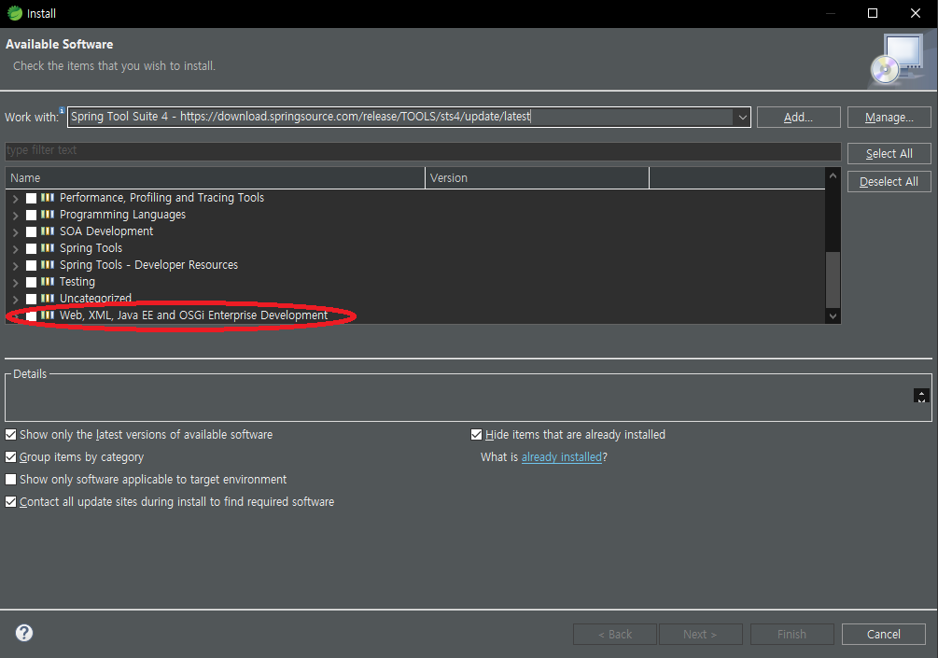
Task: Click the Spring leaf icon in the title bar
Action: [x=14, y=13]
